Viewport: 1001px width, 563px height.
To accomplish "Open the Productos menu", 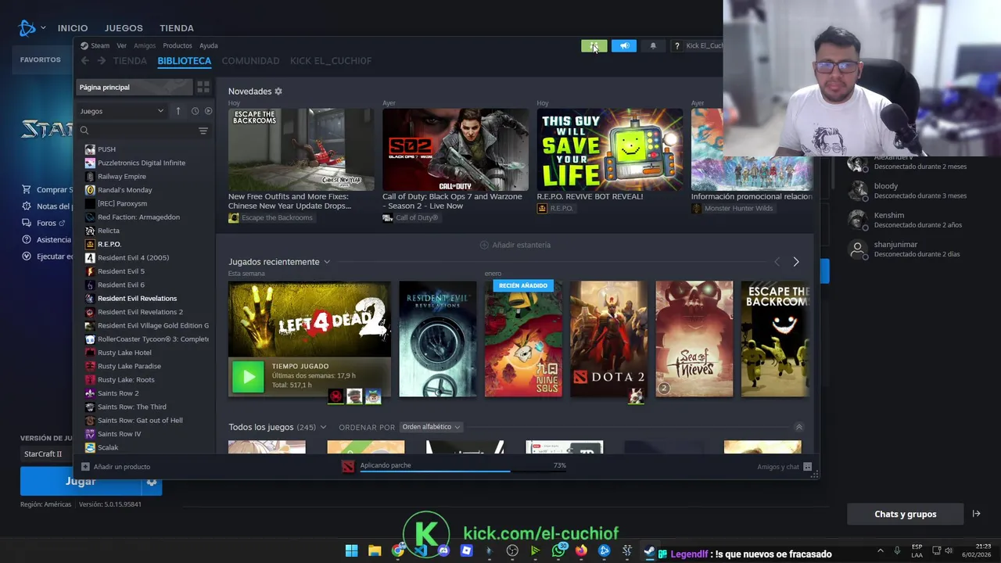I will 178,45.
